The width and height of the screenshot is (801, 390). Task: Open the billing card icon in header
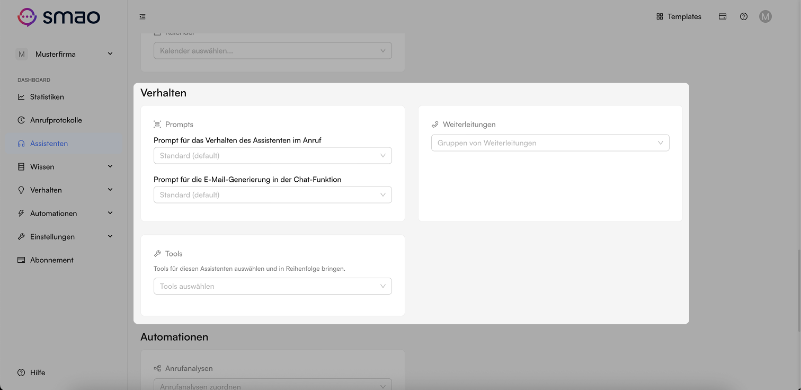723,16
